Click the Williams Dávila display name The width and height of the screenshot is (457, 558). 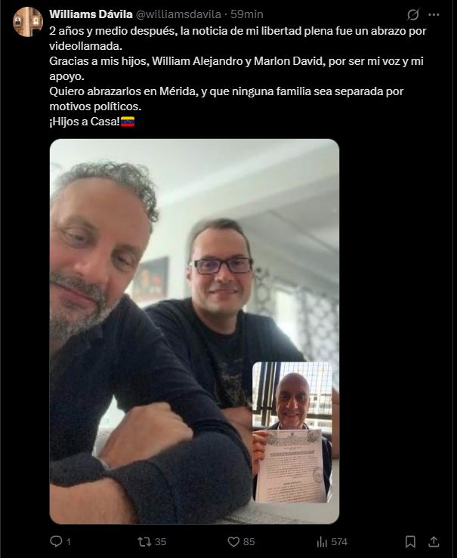91,14
